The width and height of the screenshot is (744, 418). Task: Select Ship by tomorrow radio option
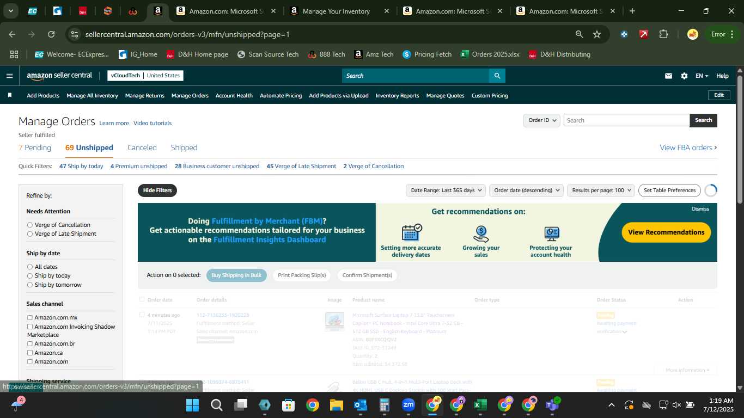click(x=30, y=285)
